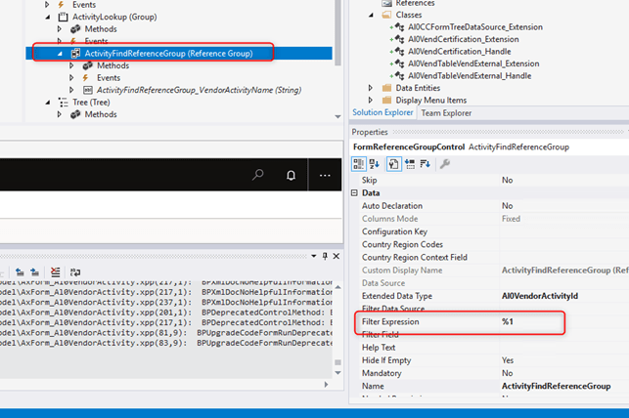Expand Display Menu Items folder

click(x=370, y=100)
